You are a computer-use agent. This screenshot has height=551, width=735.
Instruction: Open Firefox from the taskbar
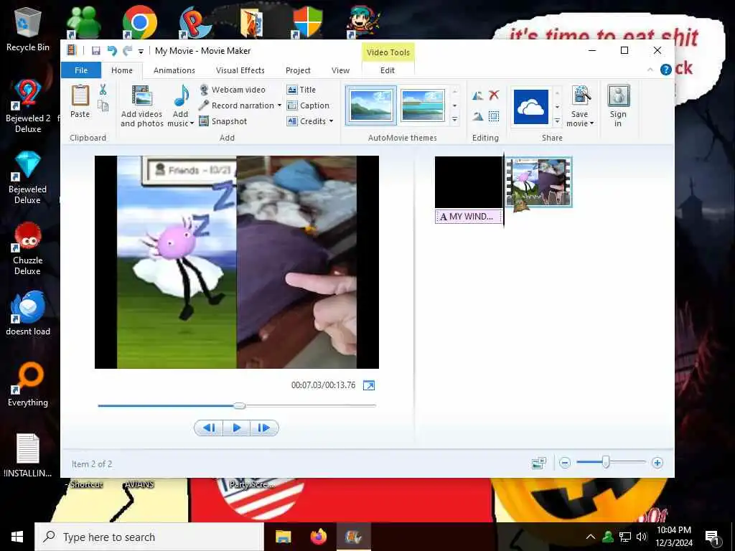tap(318, 537)
